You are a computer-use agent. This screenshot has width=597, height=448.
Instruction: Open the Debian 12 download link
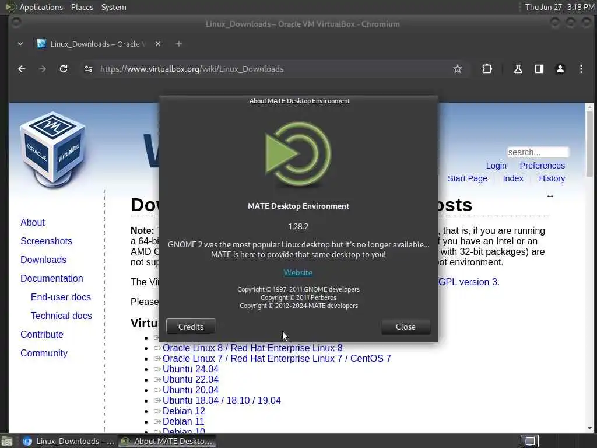tap(184, 411)
